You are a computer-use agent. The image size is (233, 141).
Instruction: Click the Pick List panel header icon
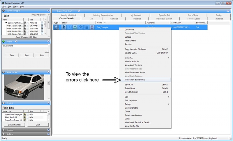tap(3, 103)
